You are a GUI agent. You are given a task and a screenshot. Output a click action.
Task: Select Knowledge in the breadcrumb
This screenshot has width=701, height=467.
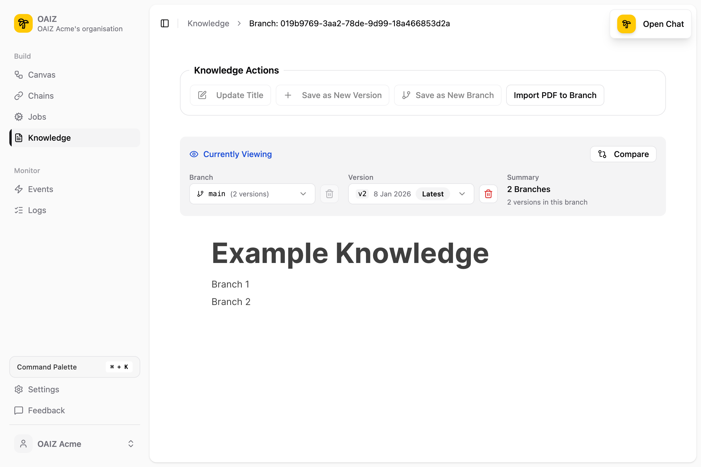point(208,23)
